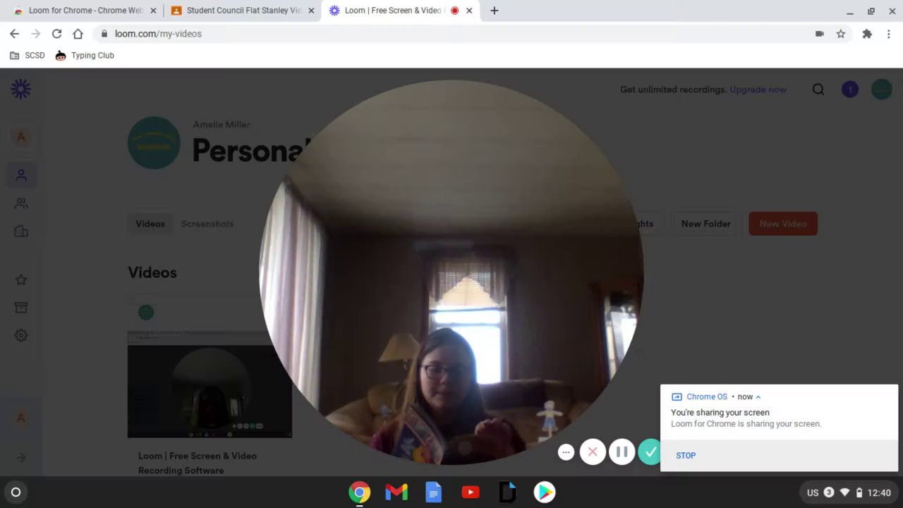
Task: Open YouTube from the shelf
Action: click(x=471, y=492)
